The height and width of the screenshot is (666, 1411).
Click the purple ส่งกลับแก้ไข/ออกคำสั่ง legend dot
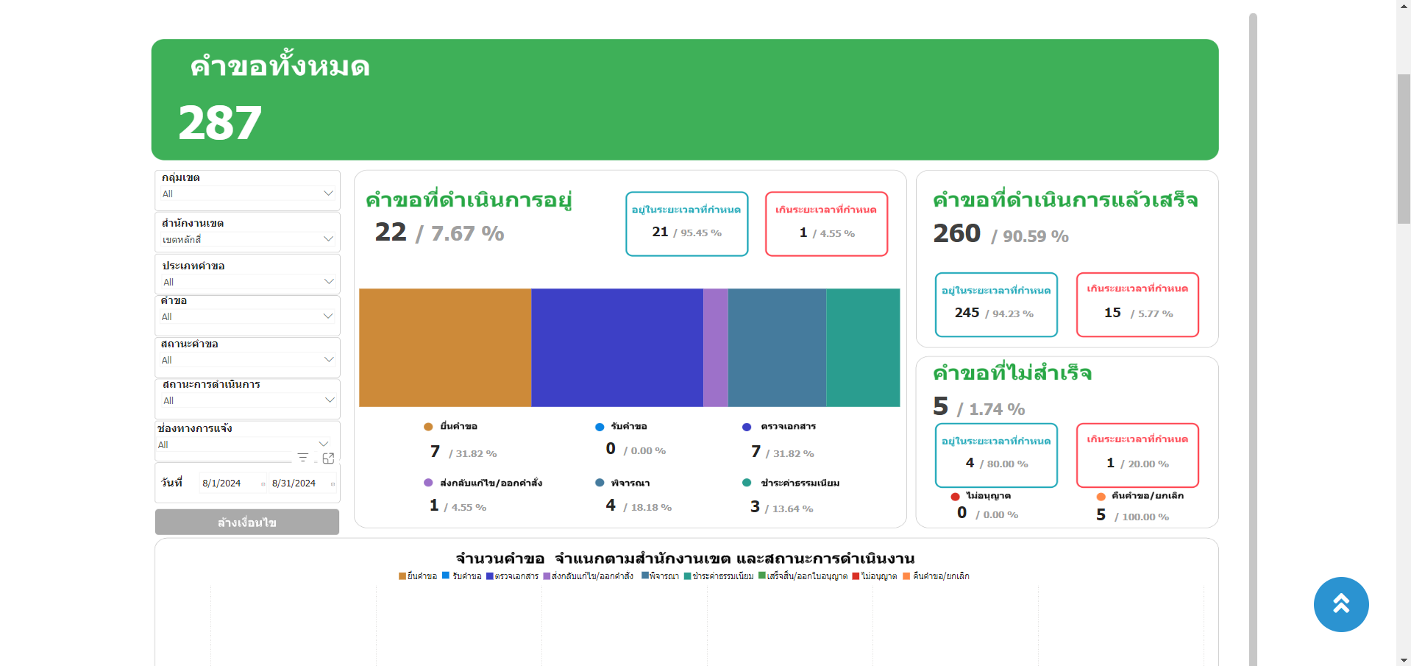[x=428, y=483]
